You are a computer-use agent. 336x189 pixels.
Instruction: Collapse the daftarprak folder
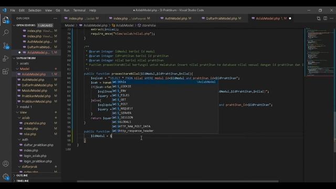pos(29,166)
